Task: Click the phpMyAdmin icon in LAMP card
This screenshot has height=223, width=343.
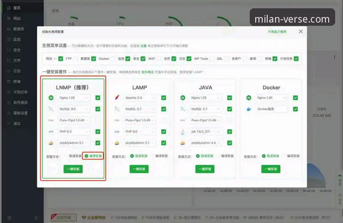Action: pos(117,143)
